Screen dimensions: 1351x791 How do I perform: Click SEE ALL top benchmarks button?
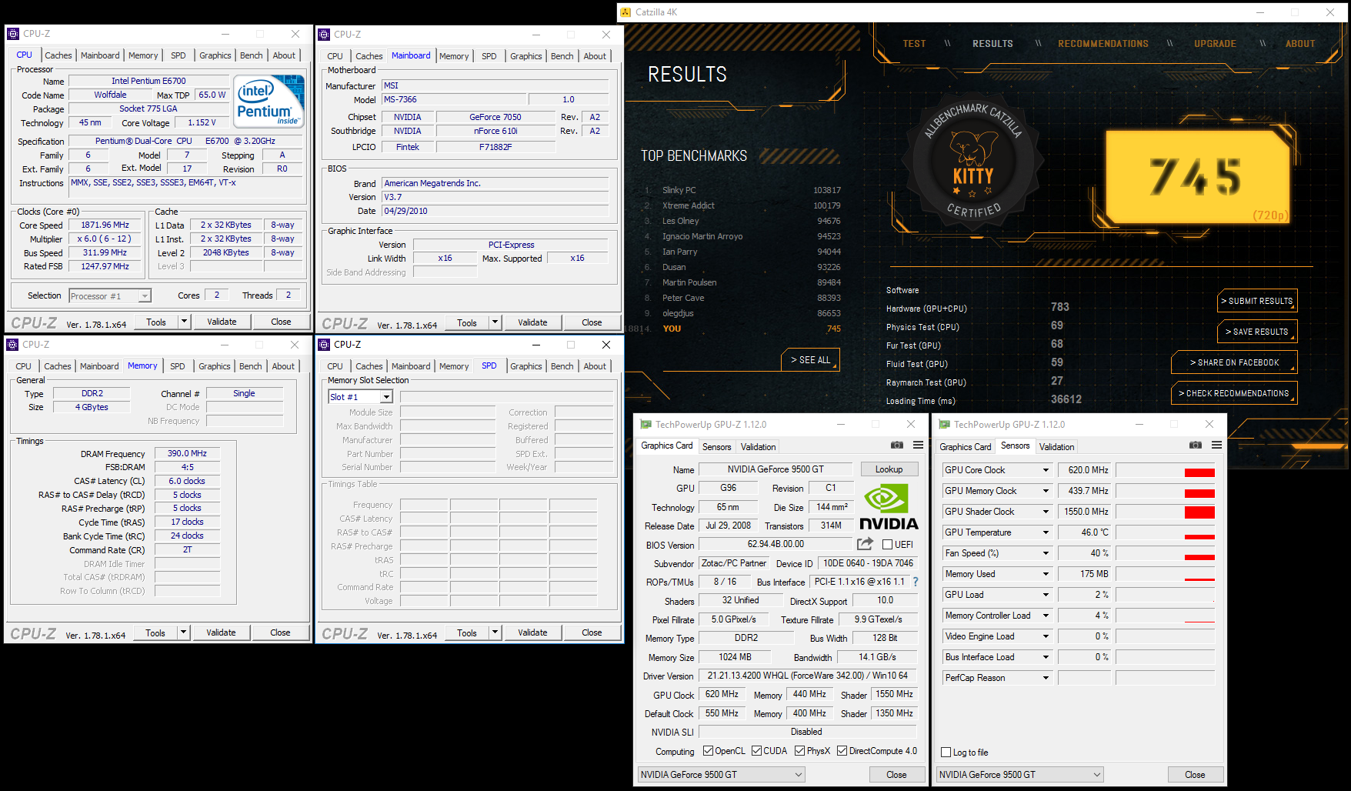click(x=811, y=359)
